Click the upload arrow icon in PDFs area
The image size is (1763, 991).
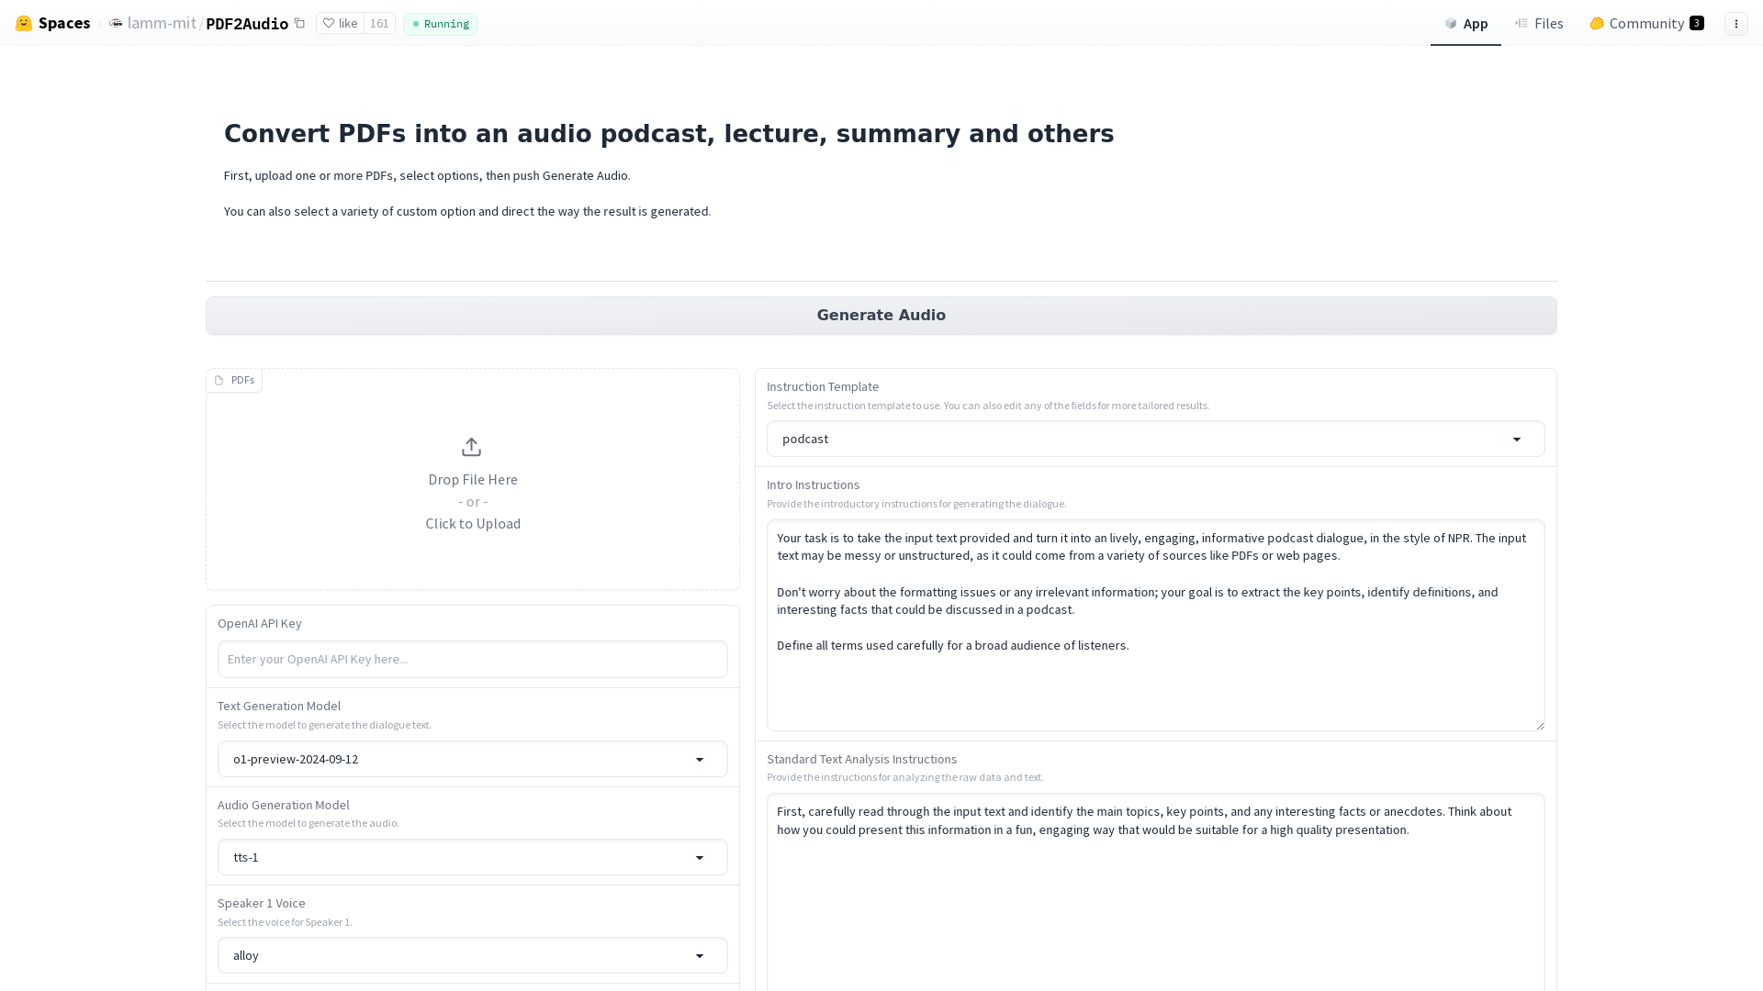click(471, 447)
